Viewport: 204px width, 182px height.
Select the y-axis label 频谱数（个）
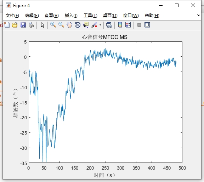(x=15, y=103)
